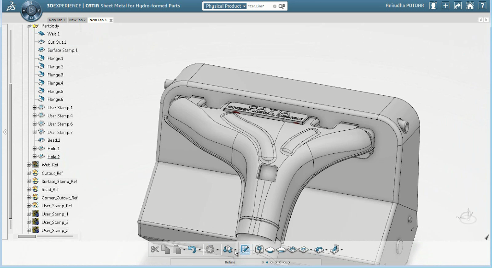Open the user profile icon
The image size is (492, 268).
click(x=433, y=6)
